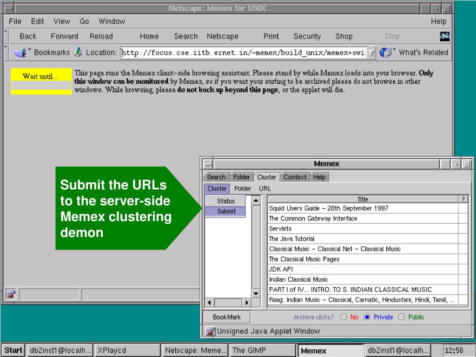476x357 pixels.
Task: Click the Status button in Memex
Action: click(x=225, y=201)
